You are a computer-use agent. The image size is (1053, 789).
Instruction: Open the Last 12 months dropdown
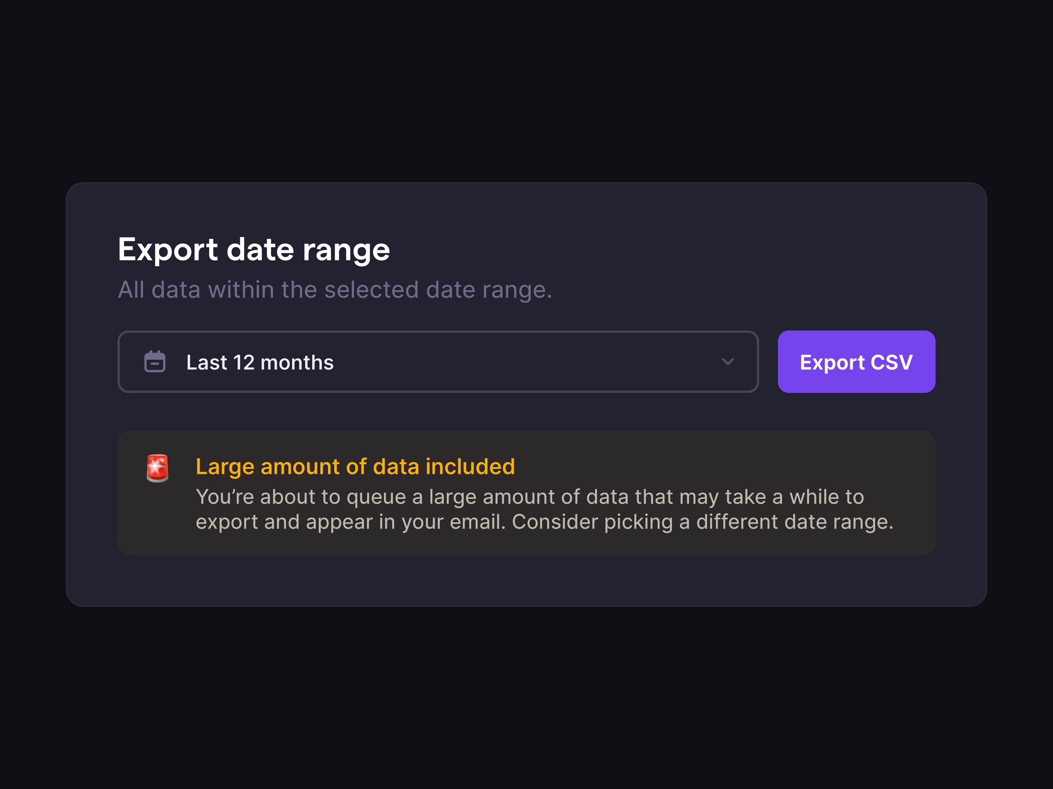click(438, 361)
